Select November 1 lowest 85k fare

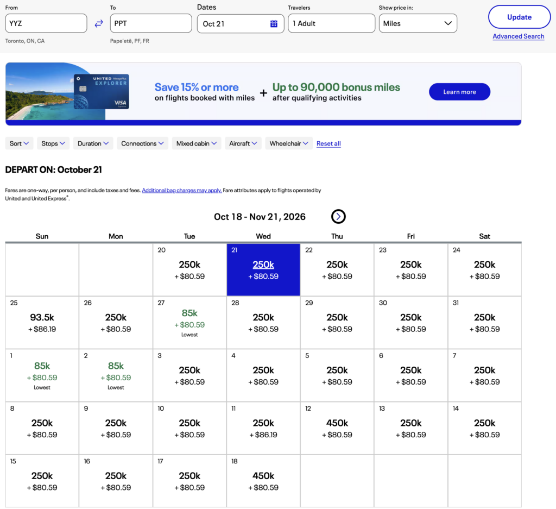click(42, 375)
